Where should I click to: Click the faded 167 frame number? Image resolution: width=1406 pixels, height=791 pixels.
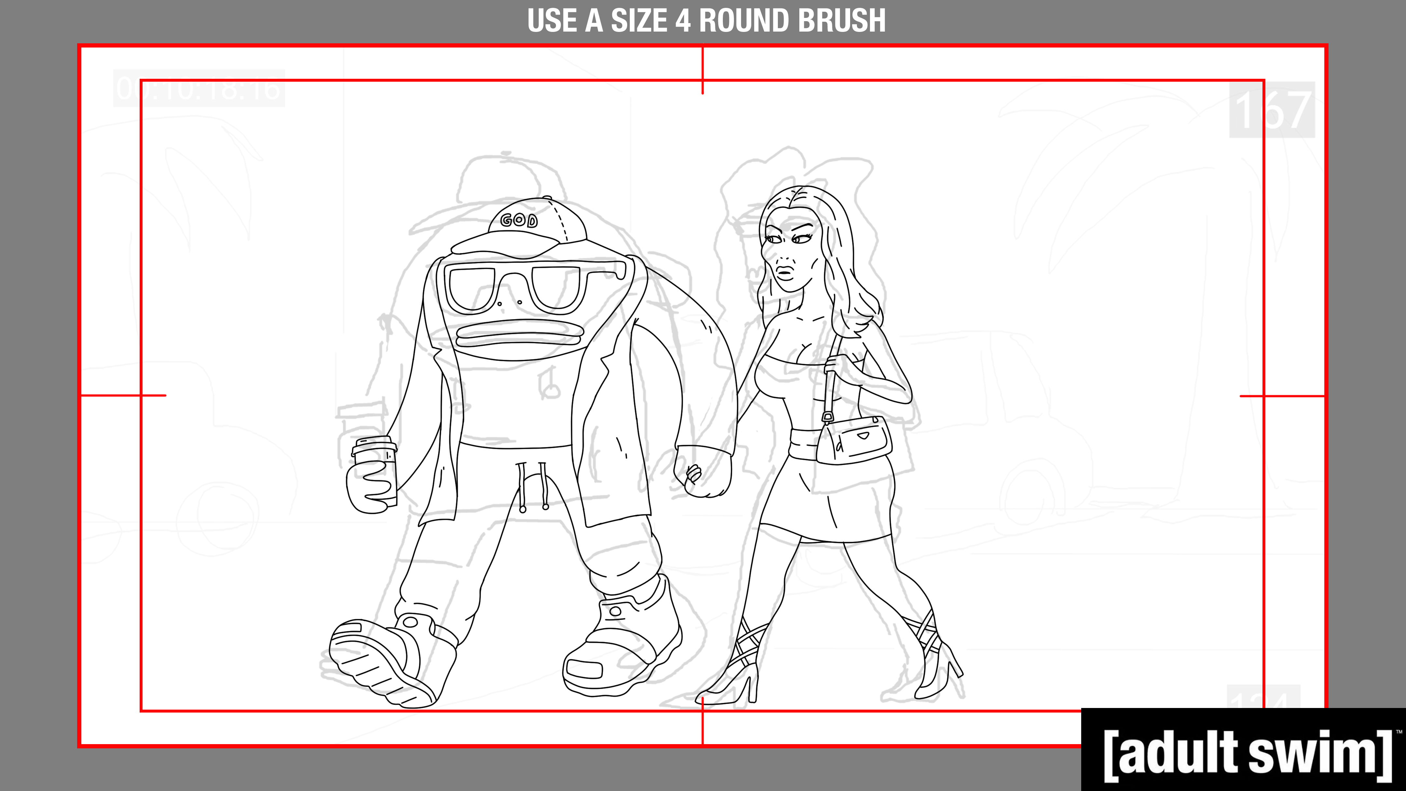[x=1272, y=110]
